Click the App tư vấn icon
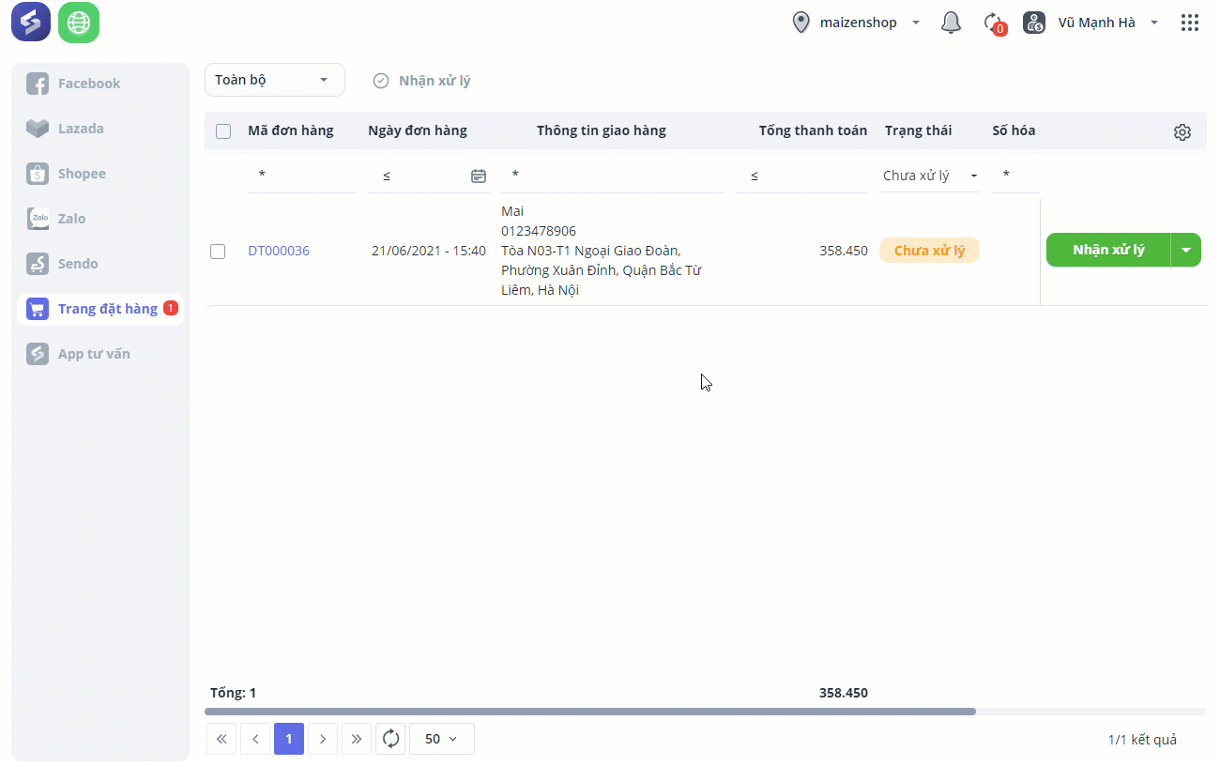 coord(38,354)
